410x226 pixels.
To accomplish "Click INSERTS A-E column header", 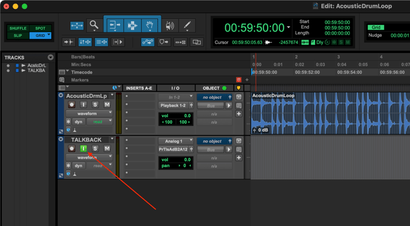I will (x=139, y=88).
